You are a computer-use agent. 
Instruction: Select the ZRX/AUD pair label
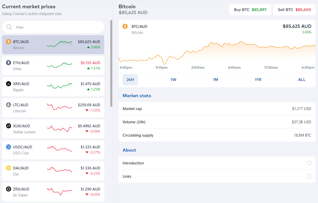coord(21,189)
